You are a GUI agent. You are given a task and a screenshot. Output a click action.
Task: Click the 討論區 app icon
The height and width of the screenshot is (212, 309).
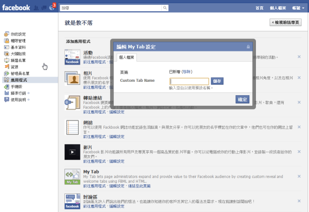click(72, 201)
